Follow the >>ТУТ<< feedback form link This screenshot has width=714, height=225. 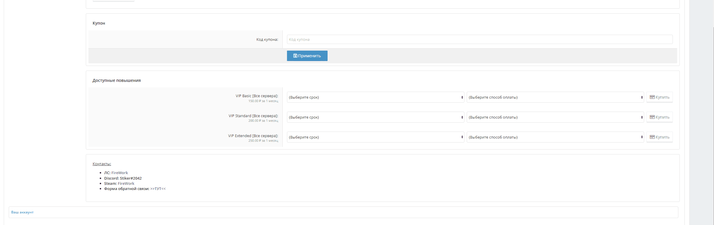tap(158, 189)
